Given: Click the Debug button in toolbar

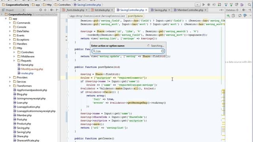Looking at the screenshot, I should pyautogui.click(x=209, y=5).
